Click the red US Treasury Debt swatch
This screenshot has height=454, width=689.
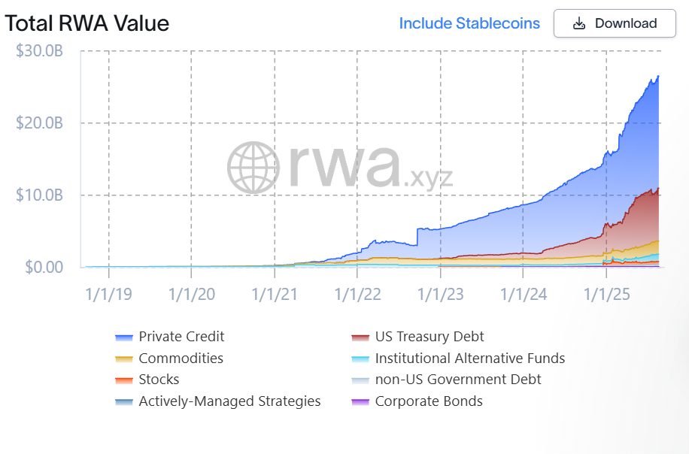pyautogui.click(x=360, y=337)
